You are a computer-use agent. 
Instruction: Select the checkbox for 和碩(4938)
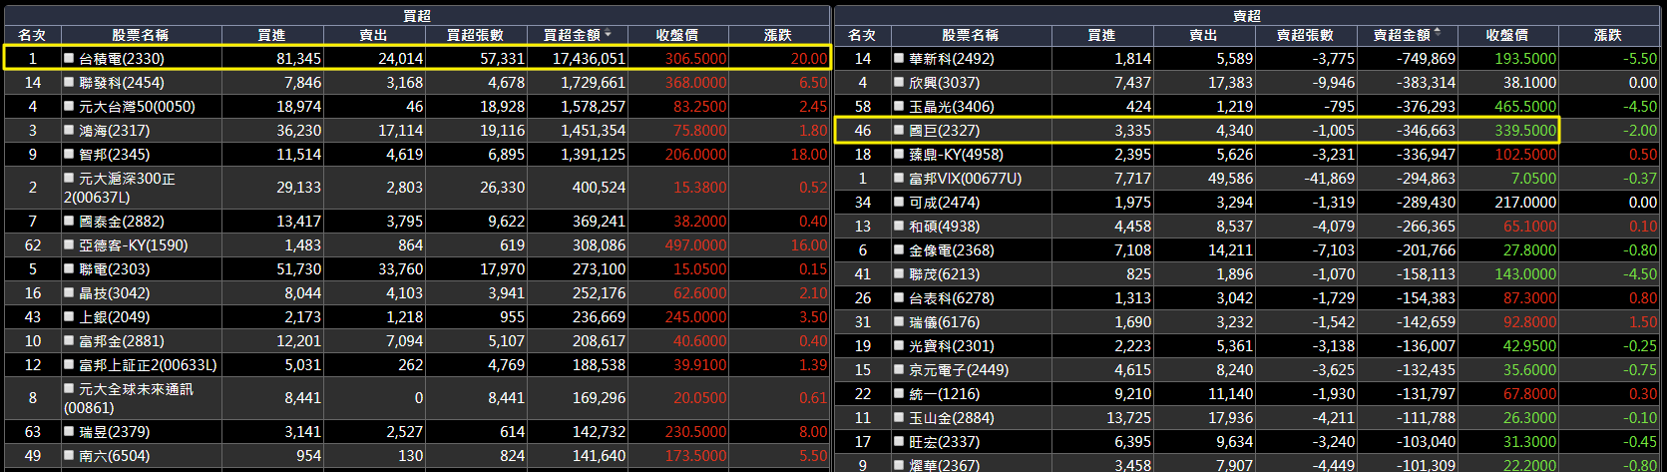click(x=899, y=227)
